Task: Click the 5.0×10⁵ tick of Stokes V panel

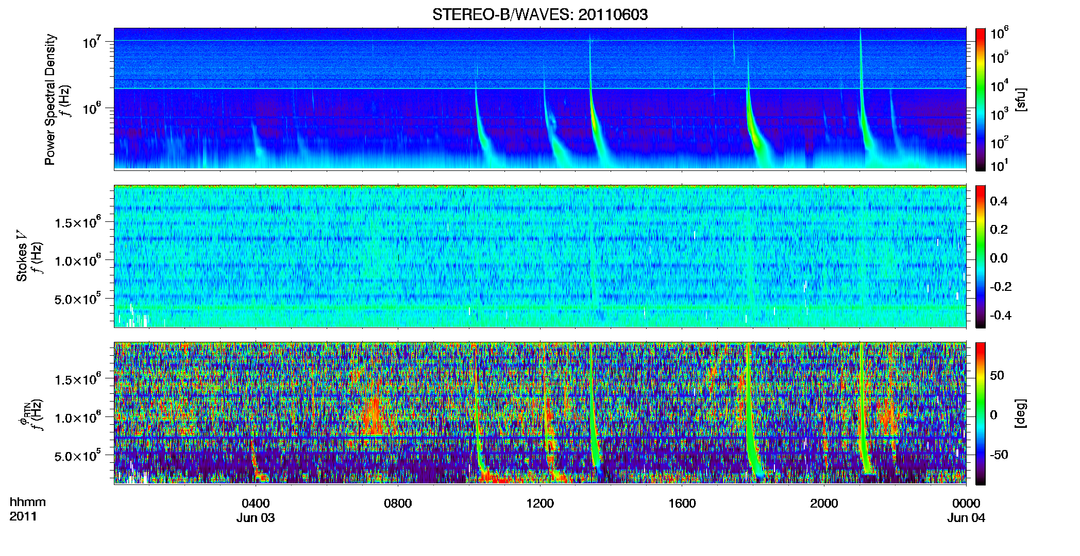Action: pyautogui.click(x=78, y=299)
